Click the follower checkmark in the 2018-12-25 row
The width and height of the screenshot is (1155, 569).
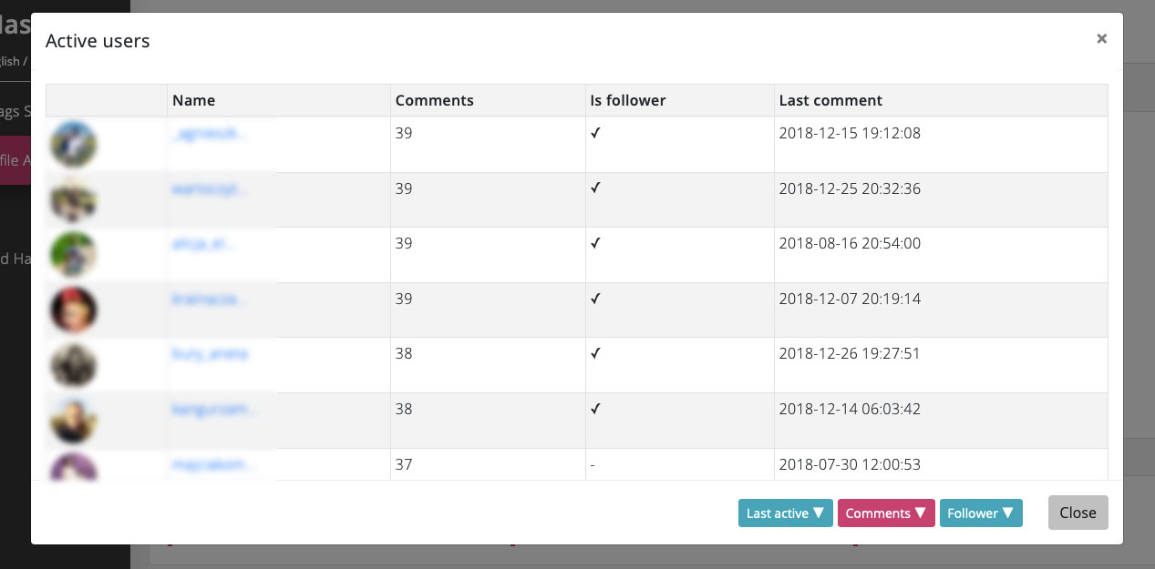(x=595, y=188)
